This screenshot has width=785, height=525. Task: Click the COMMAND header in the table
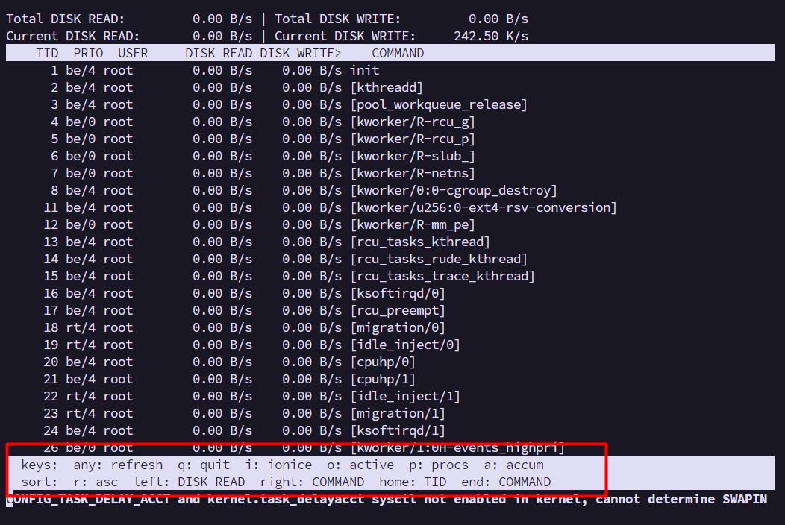tap(398, 53)
